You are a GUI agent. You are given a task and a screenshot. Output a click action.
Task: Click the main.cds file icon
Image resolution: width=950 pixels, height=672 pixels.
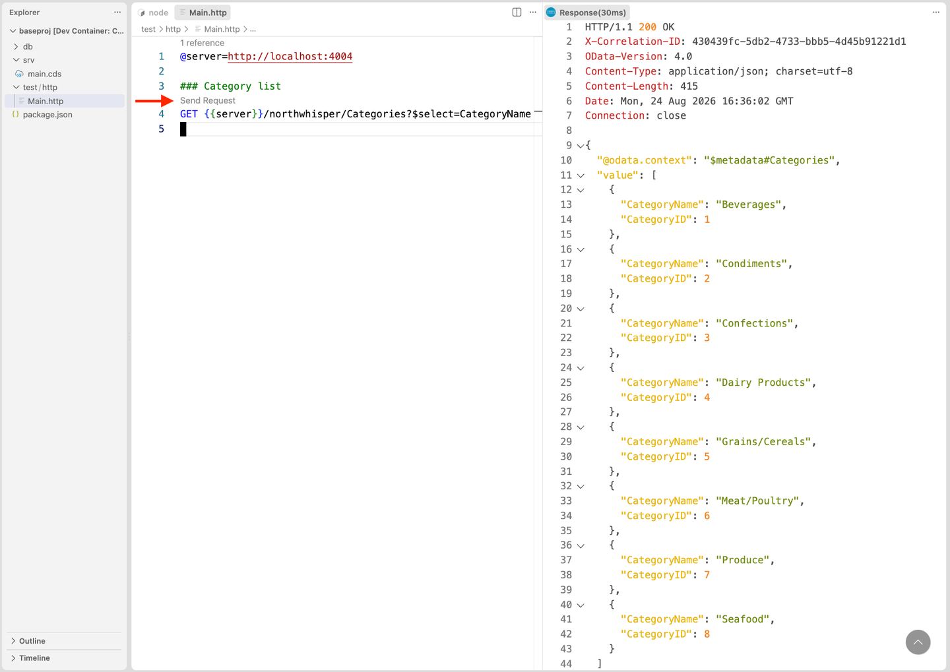[x=19, y=74]
